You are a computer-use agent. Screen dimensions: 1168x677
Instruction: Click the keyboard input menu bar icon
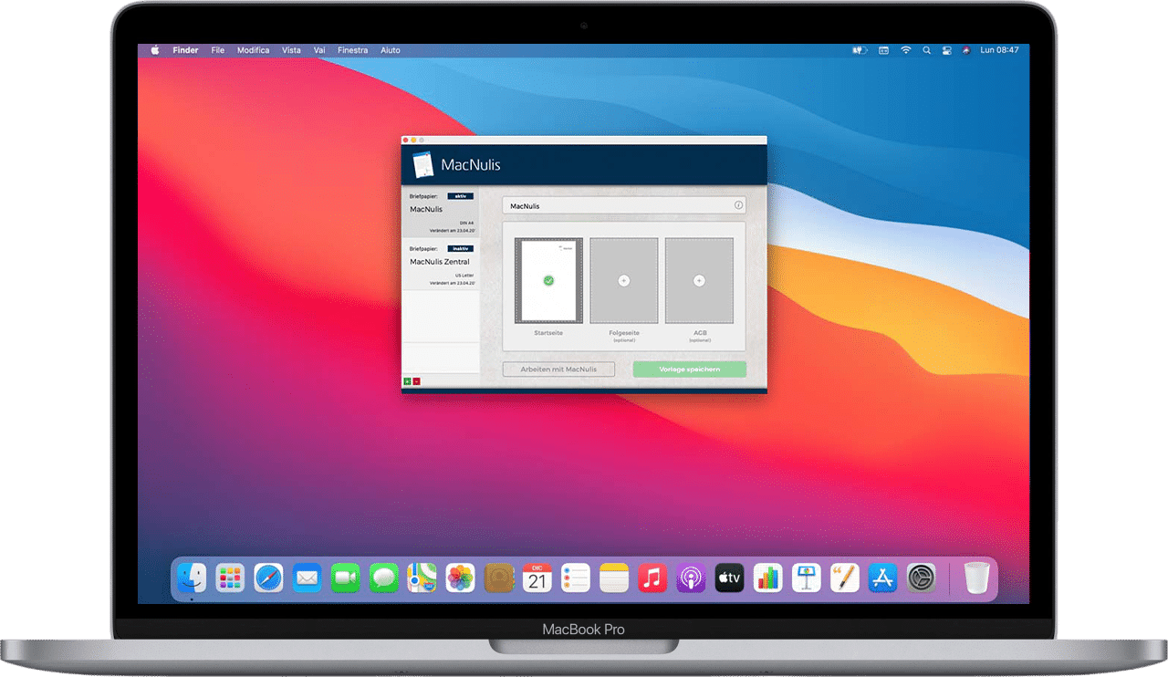pos(883,50)
